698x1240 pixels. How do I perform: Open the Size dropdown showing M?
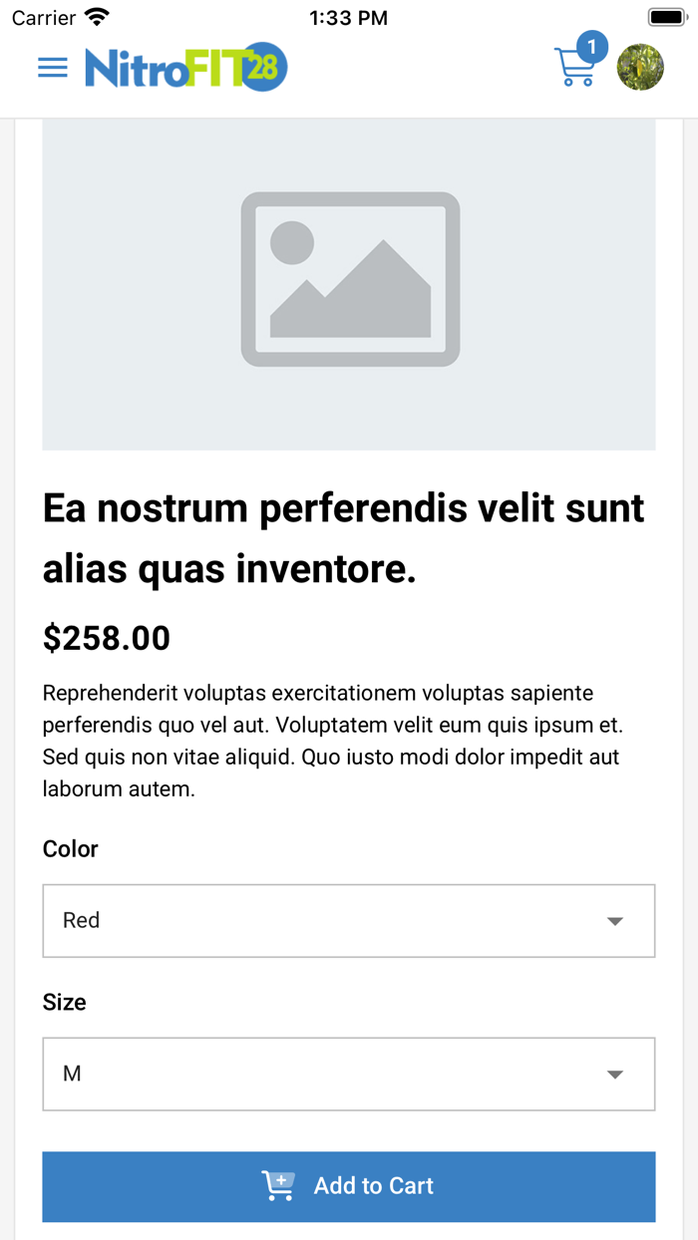tap(349, 1074)
